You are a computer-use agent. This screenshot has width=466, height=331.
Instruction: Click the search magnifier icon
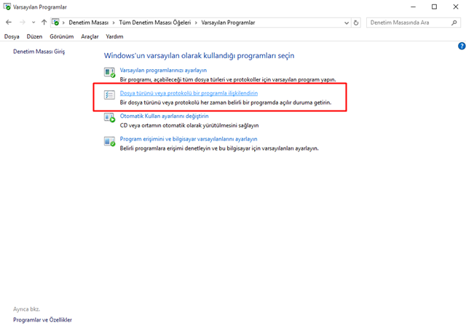point(454,23)
